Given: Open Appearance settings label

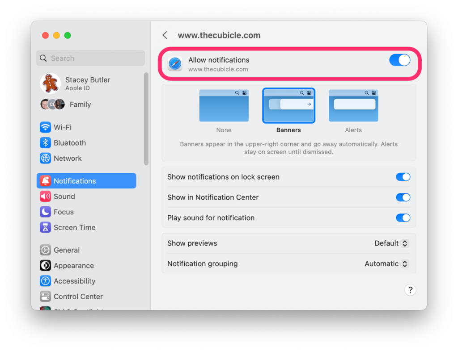Looking at the screenshot, I should [x=74, y=266].
